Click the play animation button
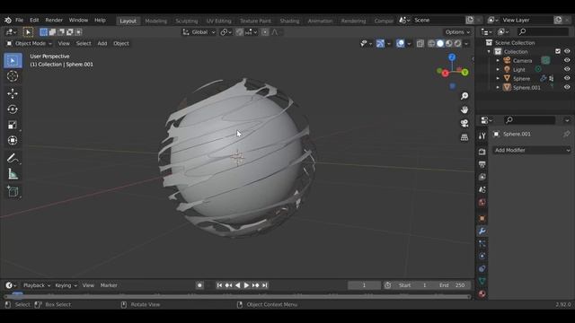 246,285
